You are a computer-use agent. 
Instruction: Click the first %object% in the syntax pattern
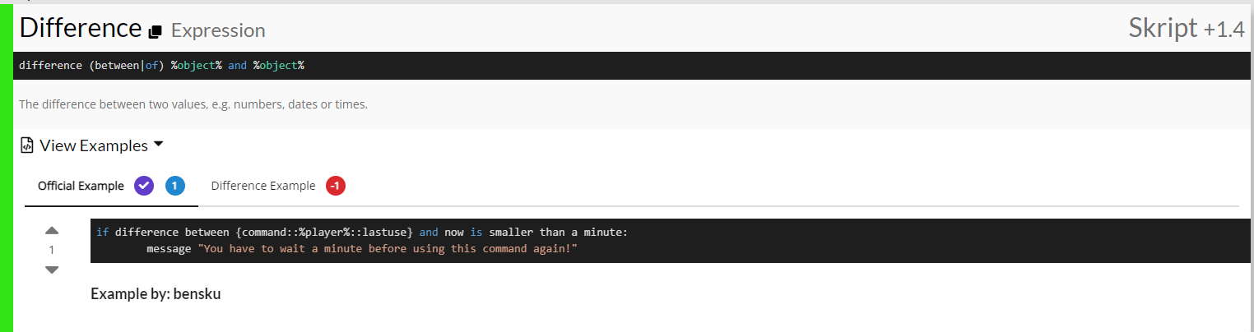(x=197, y=65)
